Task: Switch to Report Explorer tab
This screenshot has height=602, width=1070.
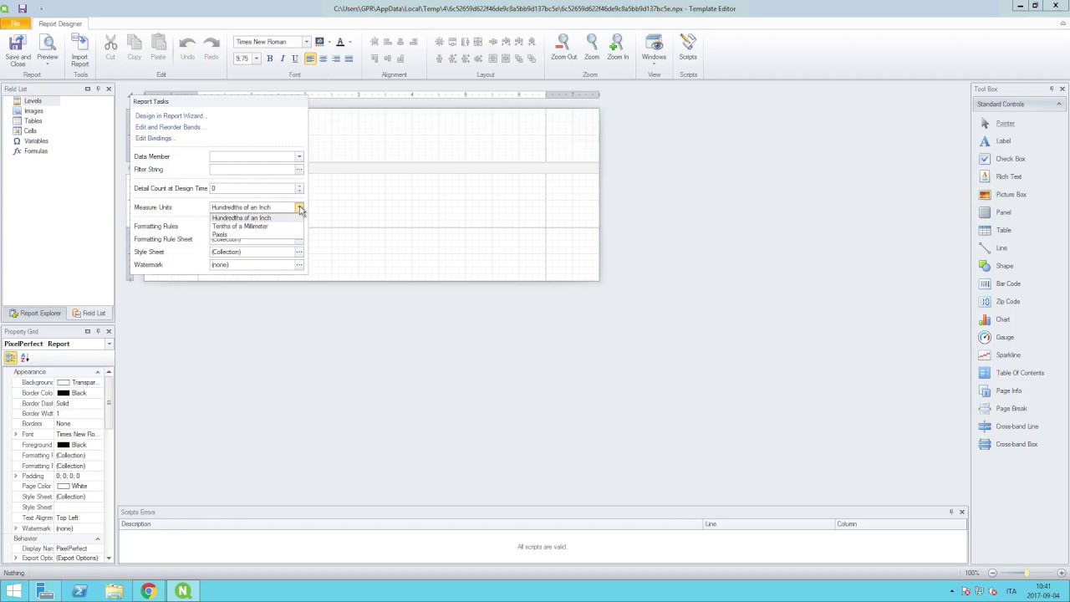Action: click(x=35, y=314)
